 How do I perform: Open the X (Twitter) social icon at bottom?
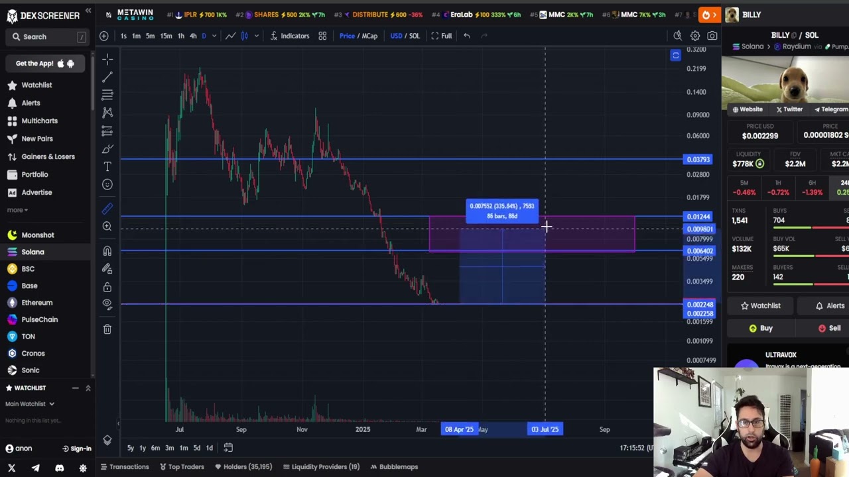[x=11, y=468]
